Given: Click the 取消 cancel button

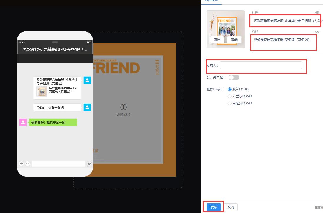Looking at the screenshot, I should [x=231, y=207].
